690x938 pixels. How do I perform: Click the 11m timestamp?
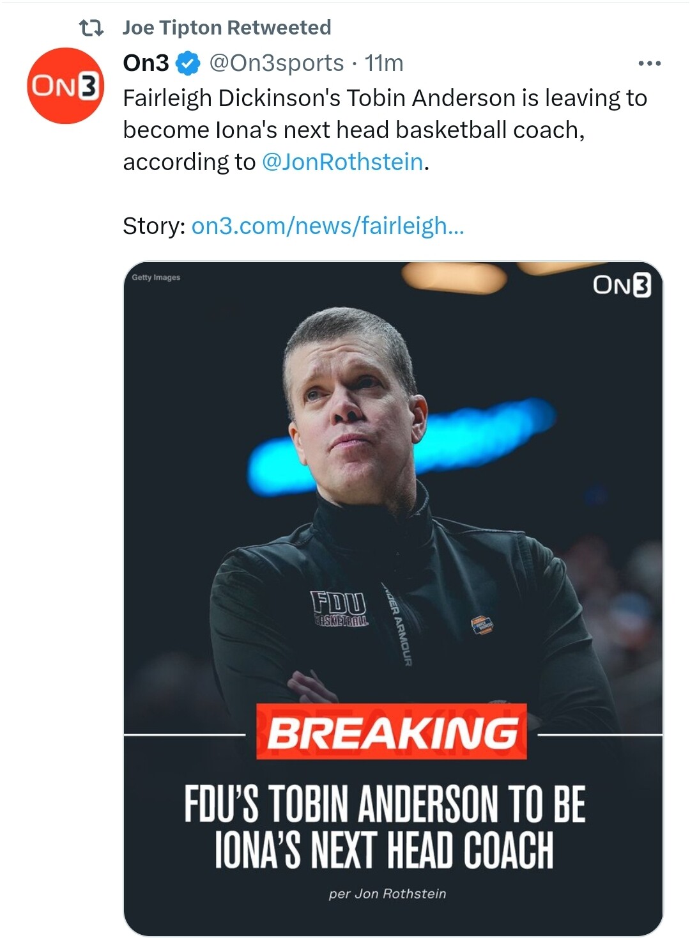tap(384, 63)
